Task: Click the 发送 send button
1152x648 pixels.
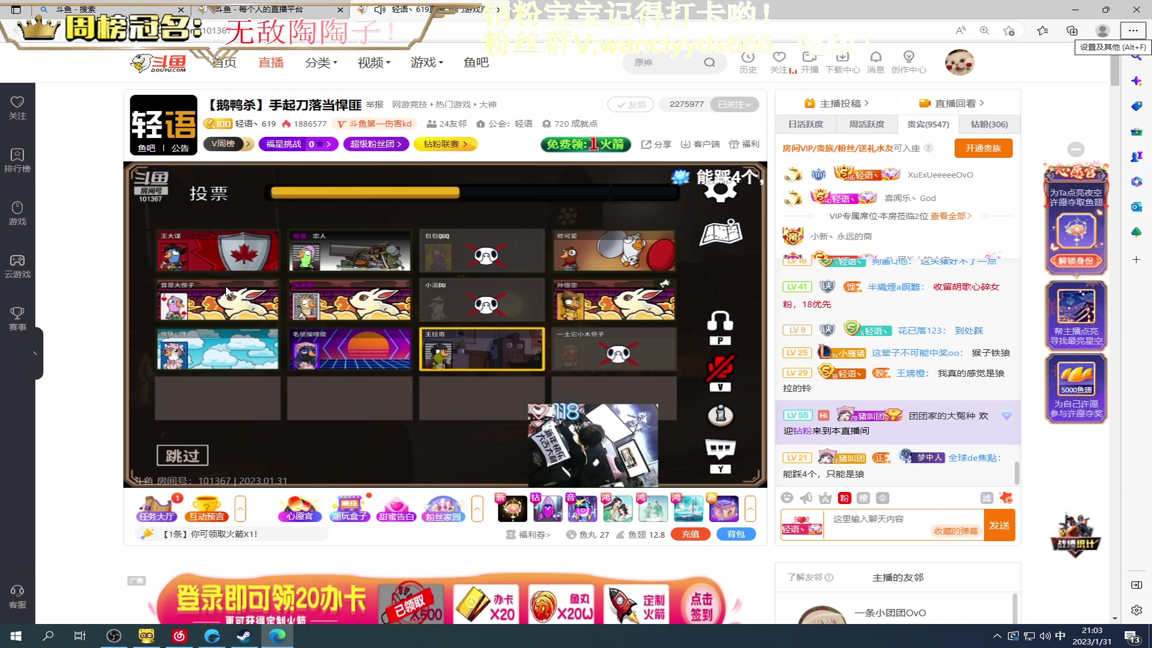Action: [999, 524]
